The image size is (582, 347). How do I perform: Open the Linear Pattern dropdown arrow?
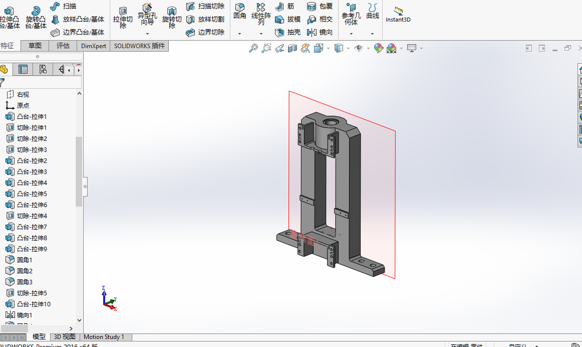click(x=261, y=34)
